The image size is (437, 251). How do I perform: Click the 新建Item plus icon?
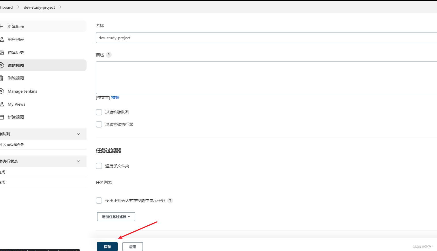point(2,26)
